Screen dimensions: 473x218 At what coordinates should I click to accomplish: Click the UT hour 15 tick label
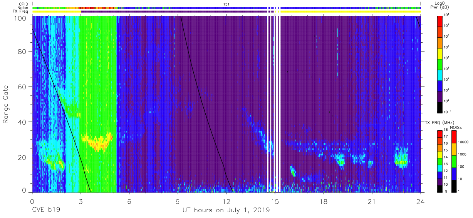click(x=275, y=201)
